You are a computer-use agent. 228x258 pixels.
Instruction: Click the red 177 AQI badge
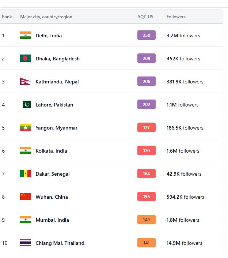(x=147, y=128)
